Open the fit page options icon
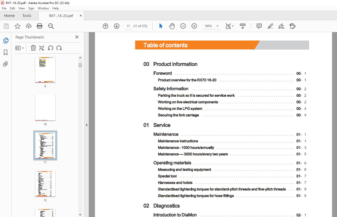 tap(230, 26)
